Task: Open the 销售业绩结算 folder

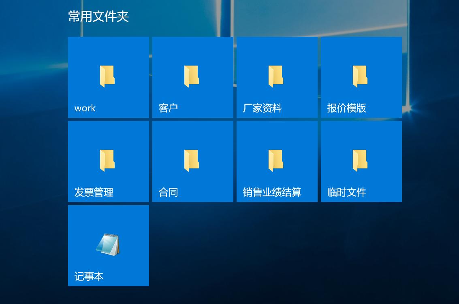Action: 277,161
